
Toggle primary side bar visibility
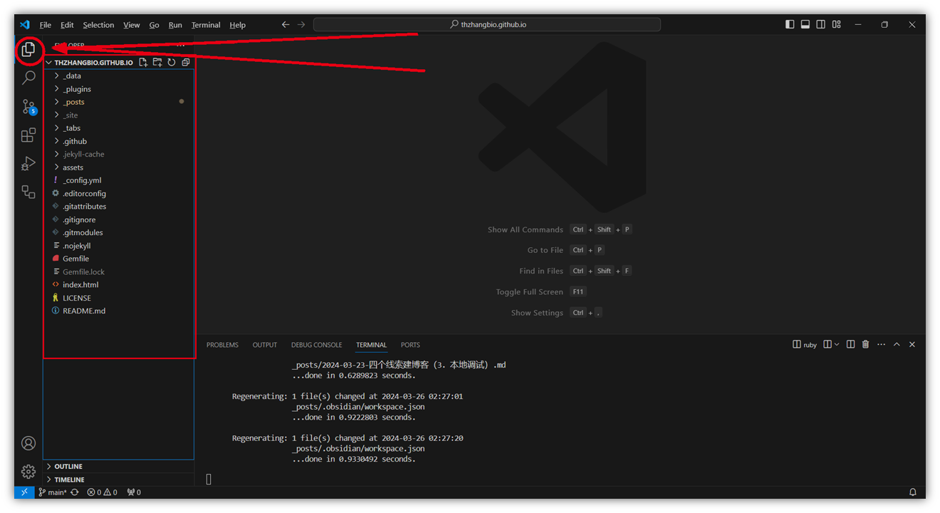pyautogui.click(x=790, y=24)
